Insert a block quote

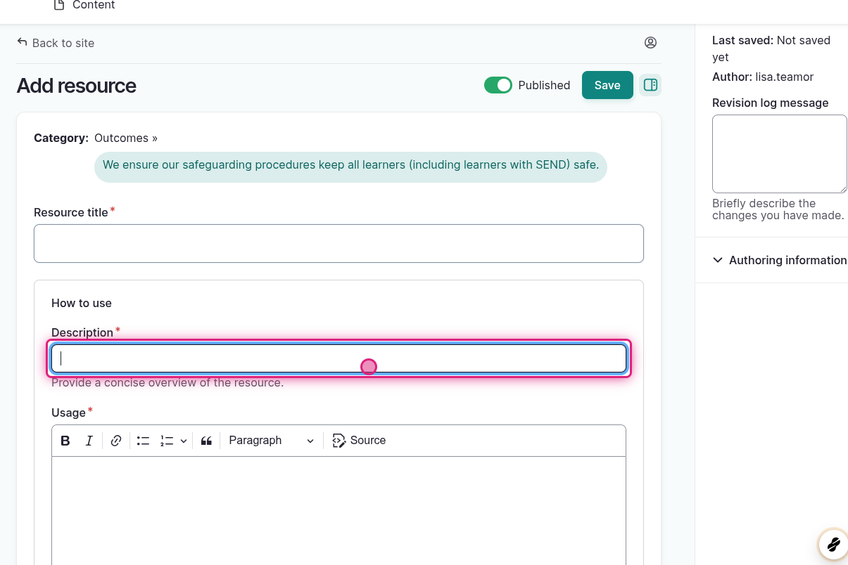coord(206,441)
